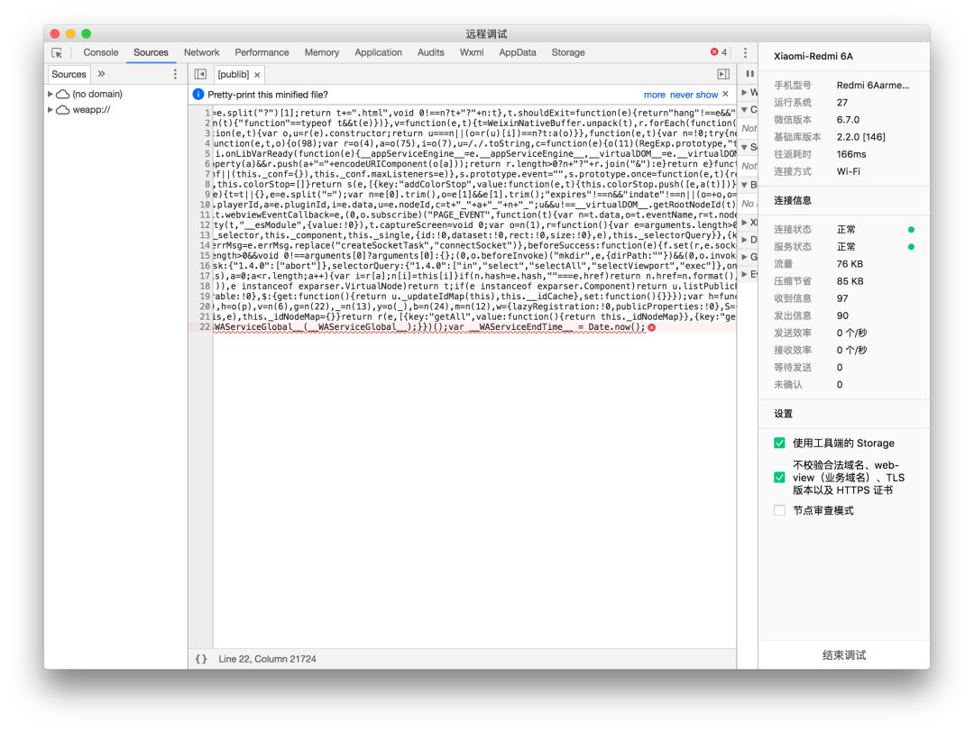The height and width of the screenshot is (732, 974).
Task: Click line number 12 in the gutter
Action: coord(205,224)
